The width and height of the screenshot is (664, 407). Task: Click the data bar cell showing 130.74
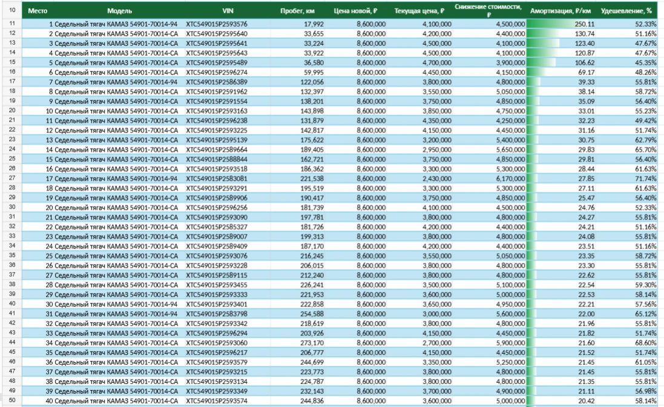tap(560, 34)
